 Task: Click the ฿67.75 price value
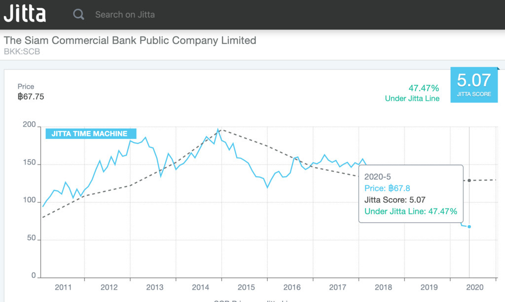(31, 97)
